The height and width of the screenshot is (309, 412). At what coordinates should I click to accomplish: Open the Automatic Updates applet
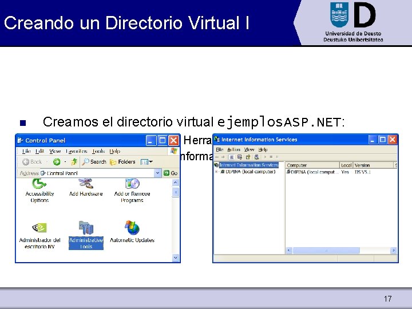pos(132,232)
